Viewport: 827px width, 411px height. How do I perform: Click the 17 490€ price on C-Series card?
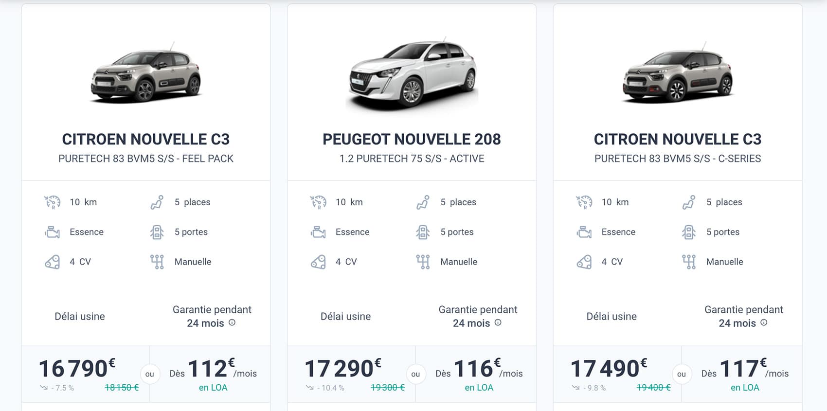(609, 369)
